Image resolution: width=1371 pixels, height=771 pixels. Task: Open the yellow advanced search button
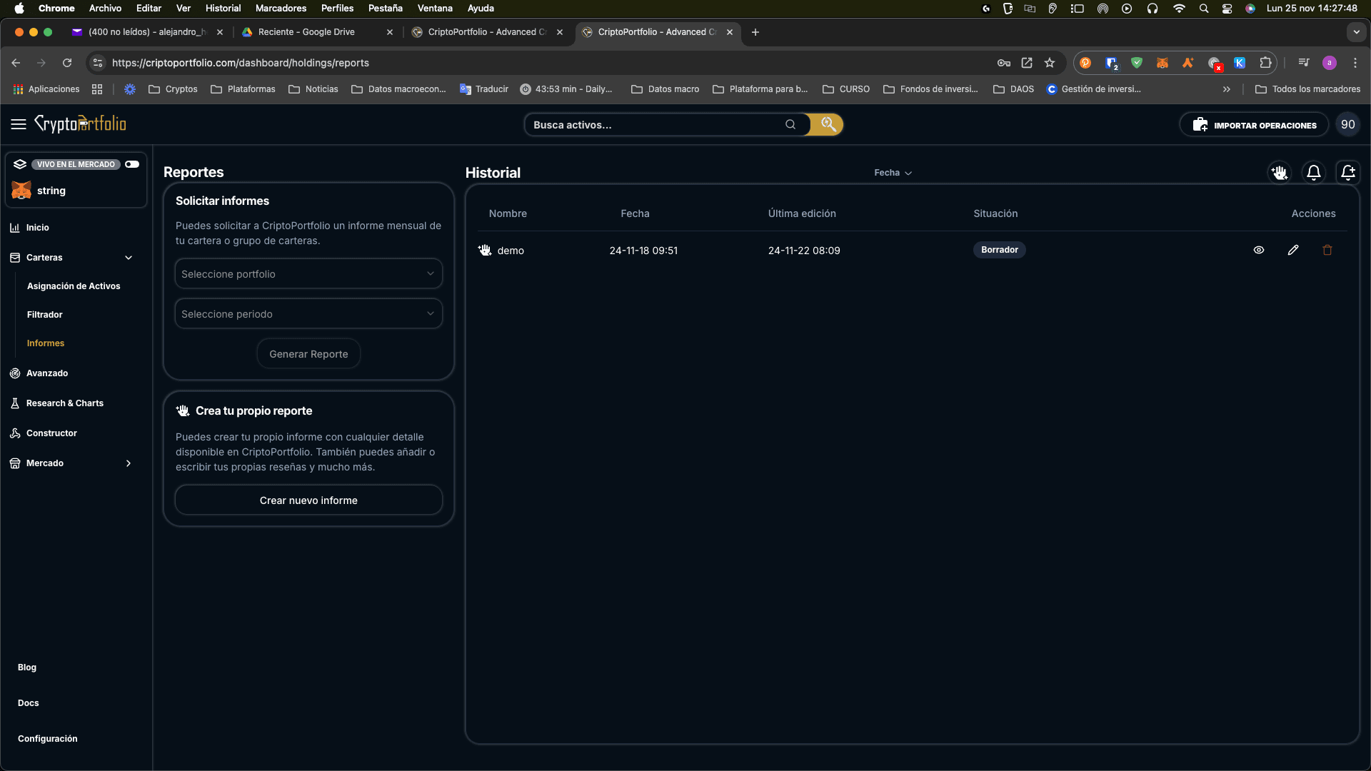(828, 124)
